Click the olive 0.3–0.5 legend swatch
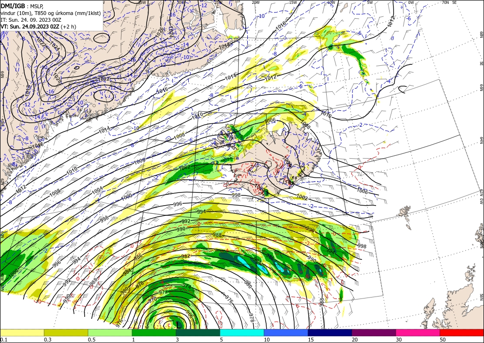The width and height of the screenshot is (484, 343). pos(66,332)
